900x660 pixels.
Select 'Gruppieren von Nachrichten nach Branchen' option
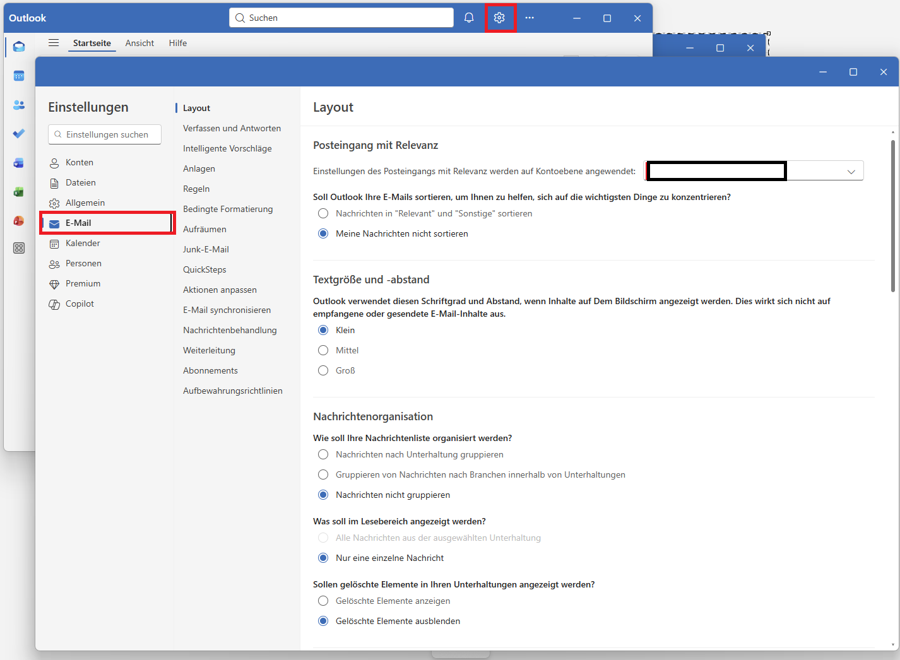click(323, 474)
